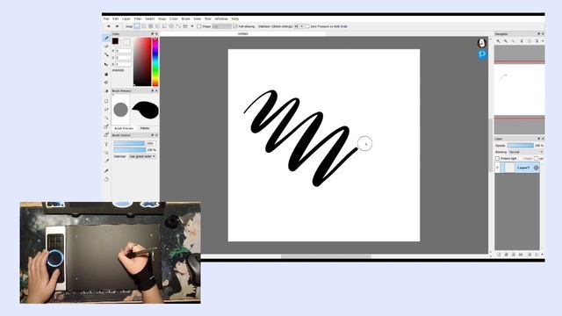Click the snap settings icon
This screenshot has width=562, height=316.
click(x=185, y=26)
